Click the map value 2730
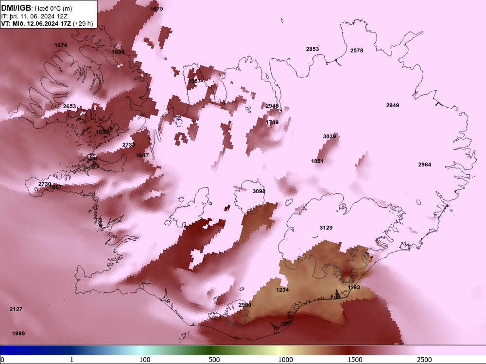486x364 pixels. coord(45,184)
